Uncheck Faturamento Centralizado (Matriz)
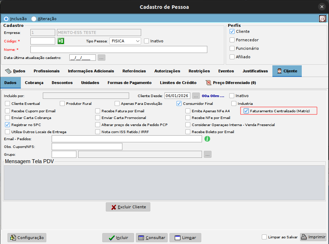This screenshot has height=244, width=329. tap(246, 111)
